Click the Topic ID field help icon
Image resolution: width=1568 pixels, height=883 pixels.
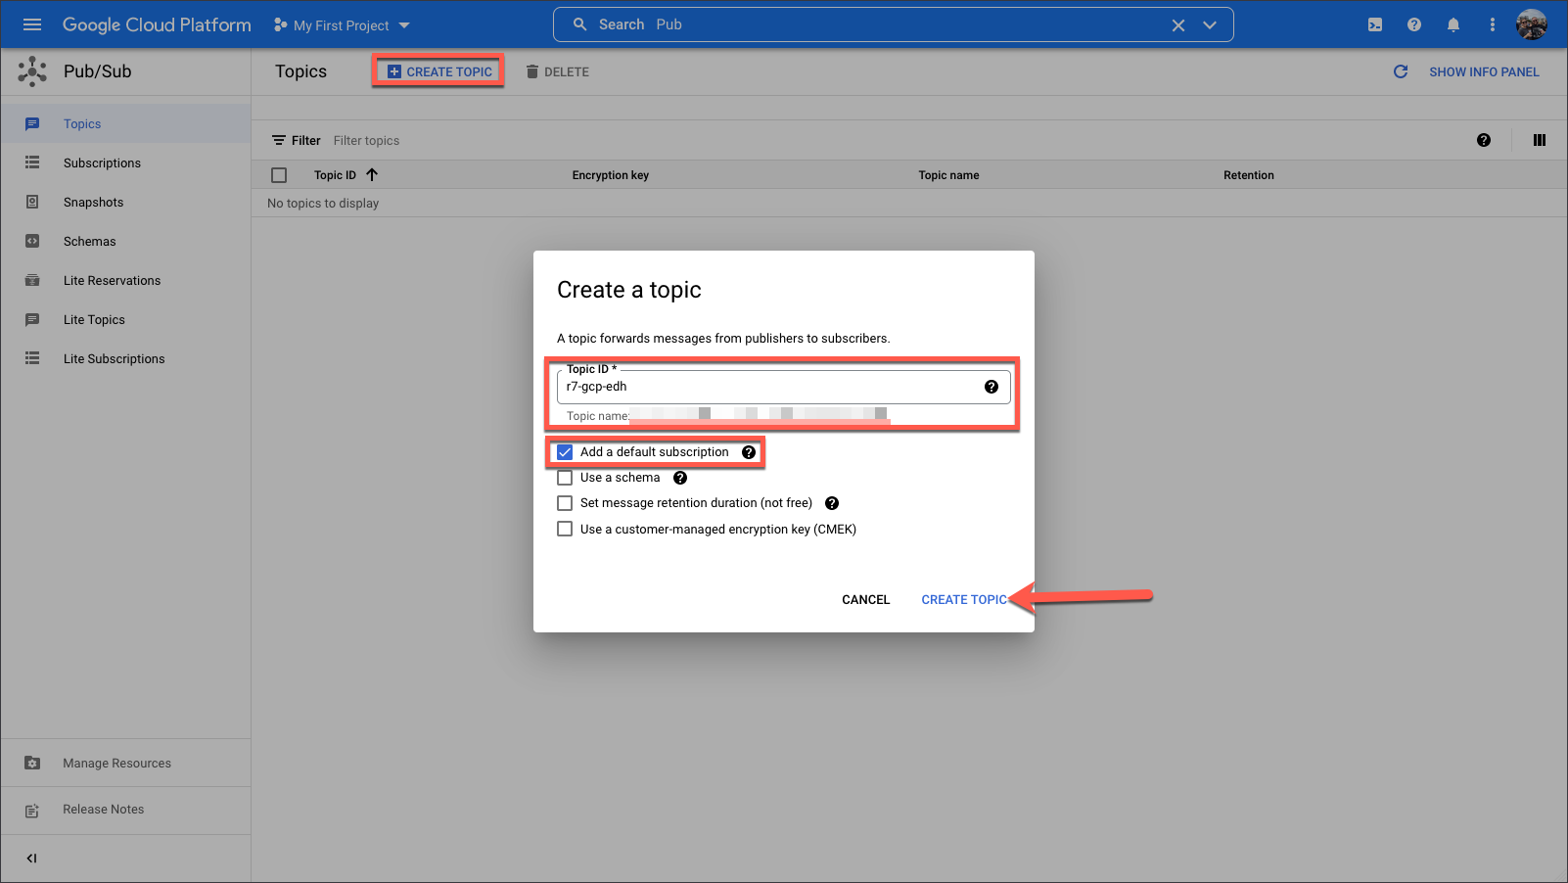tap(992, 387)
